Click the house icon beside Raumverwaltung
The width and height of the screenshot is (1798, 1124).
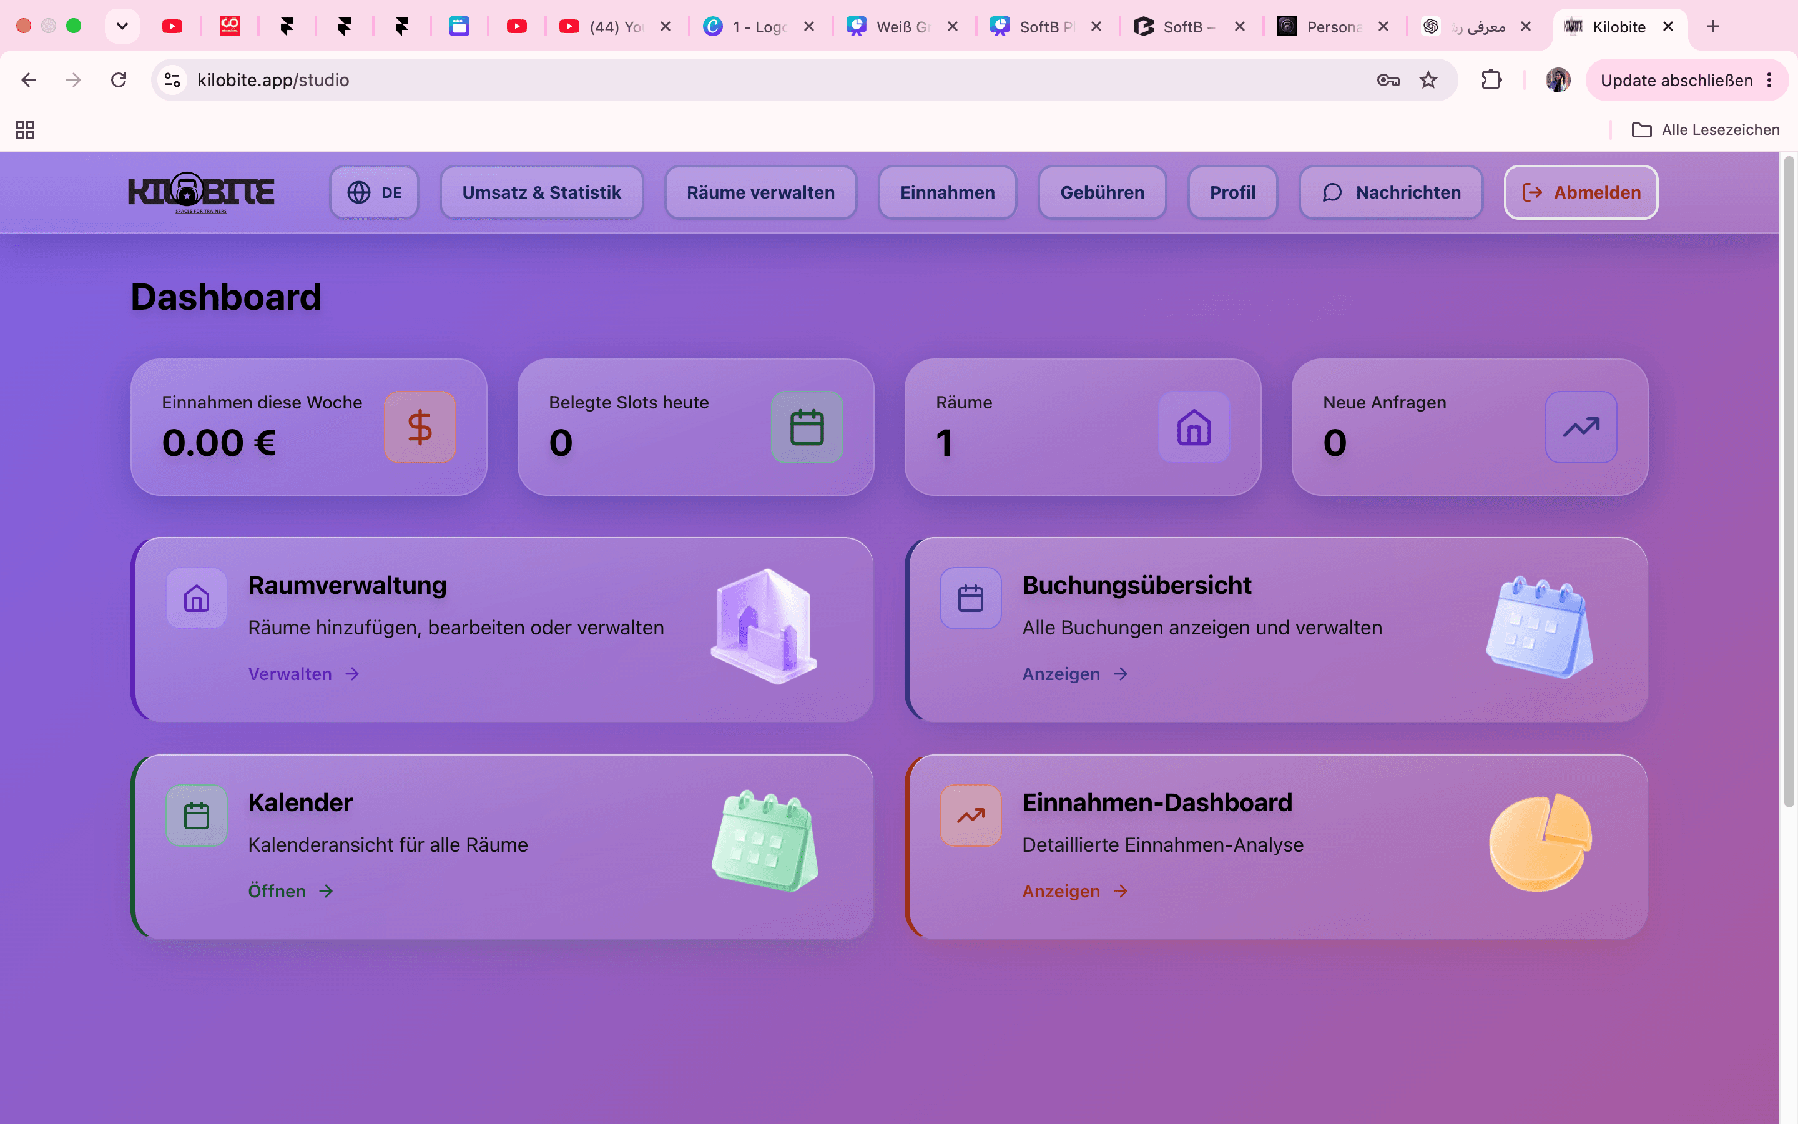[x=196, y=598]
